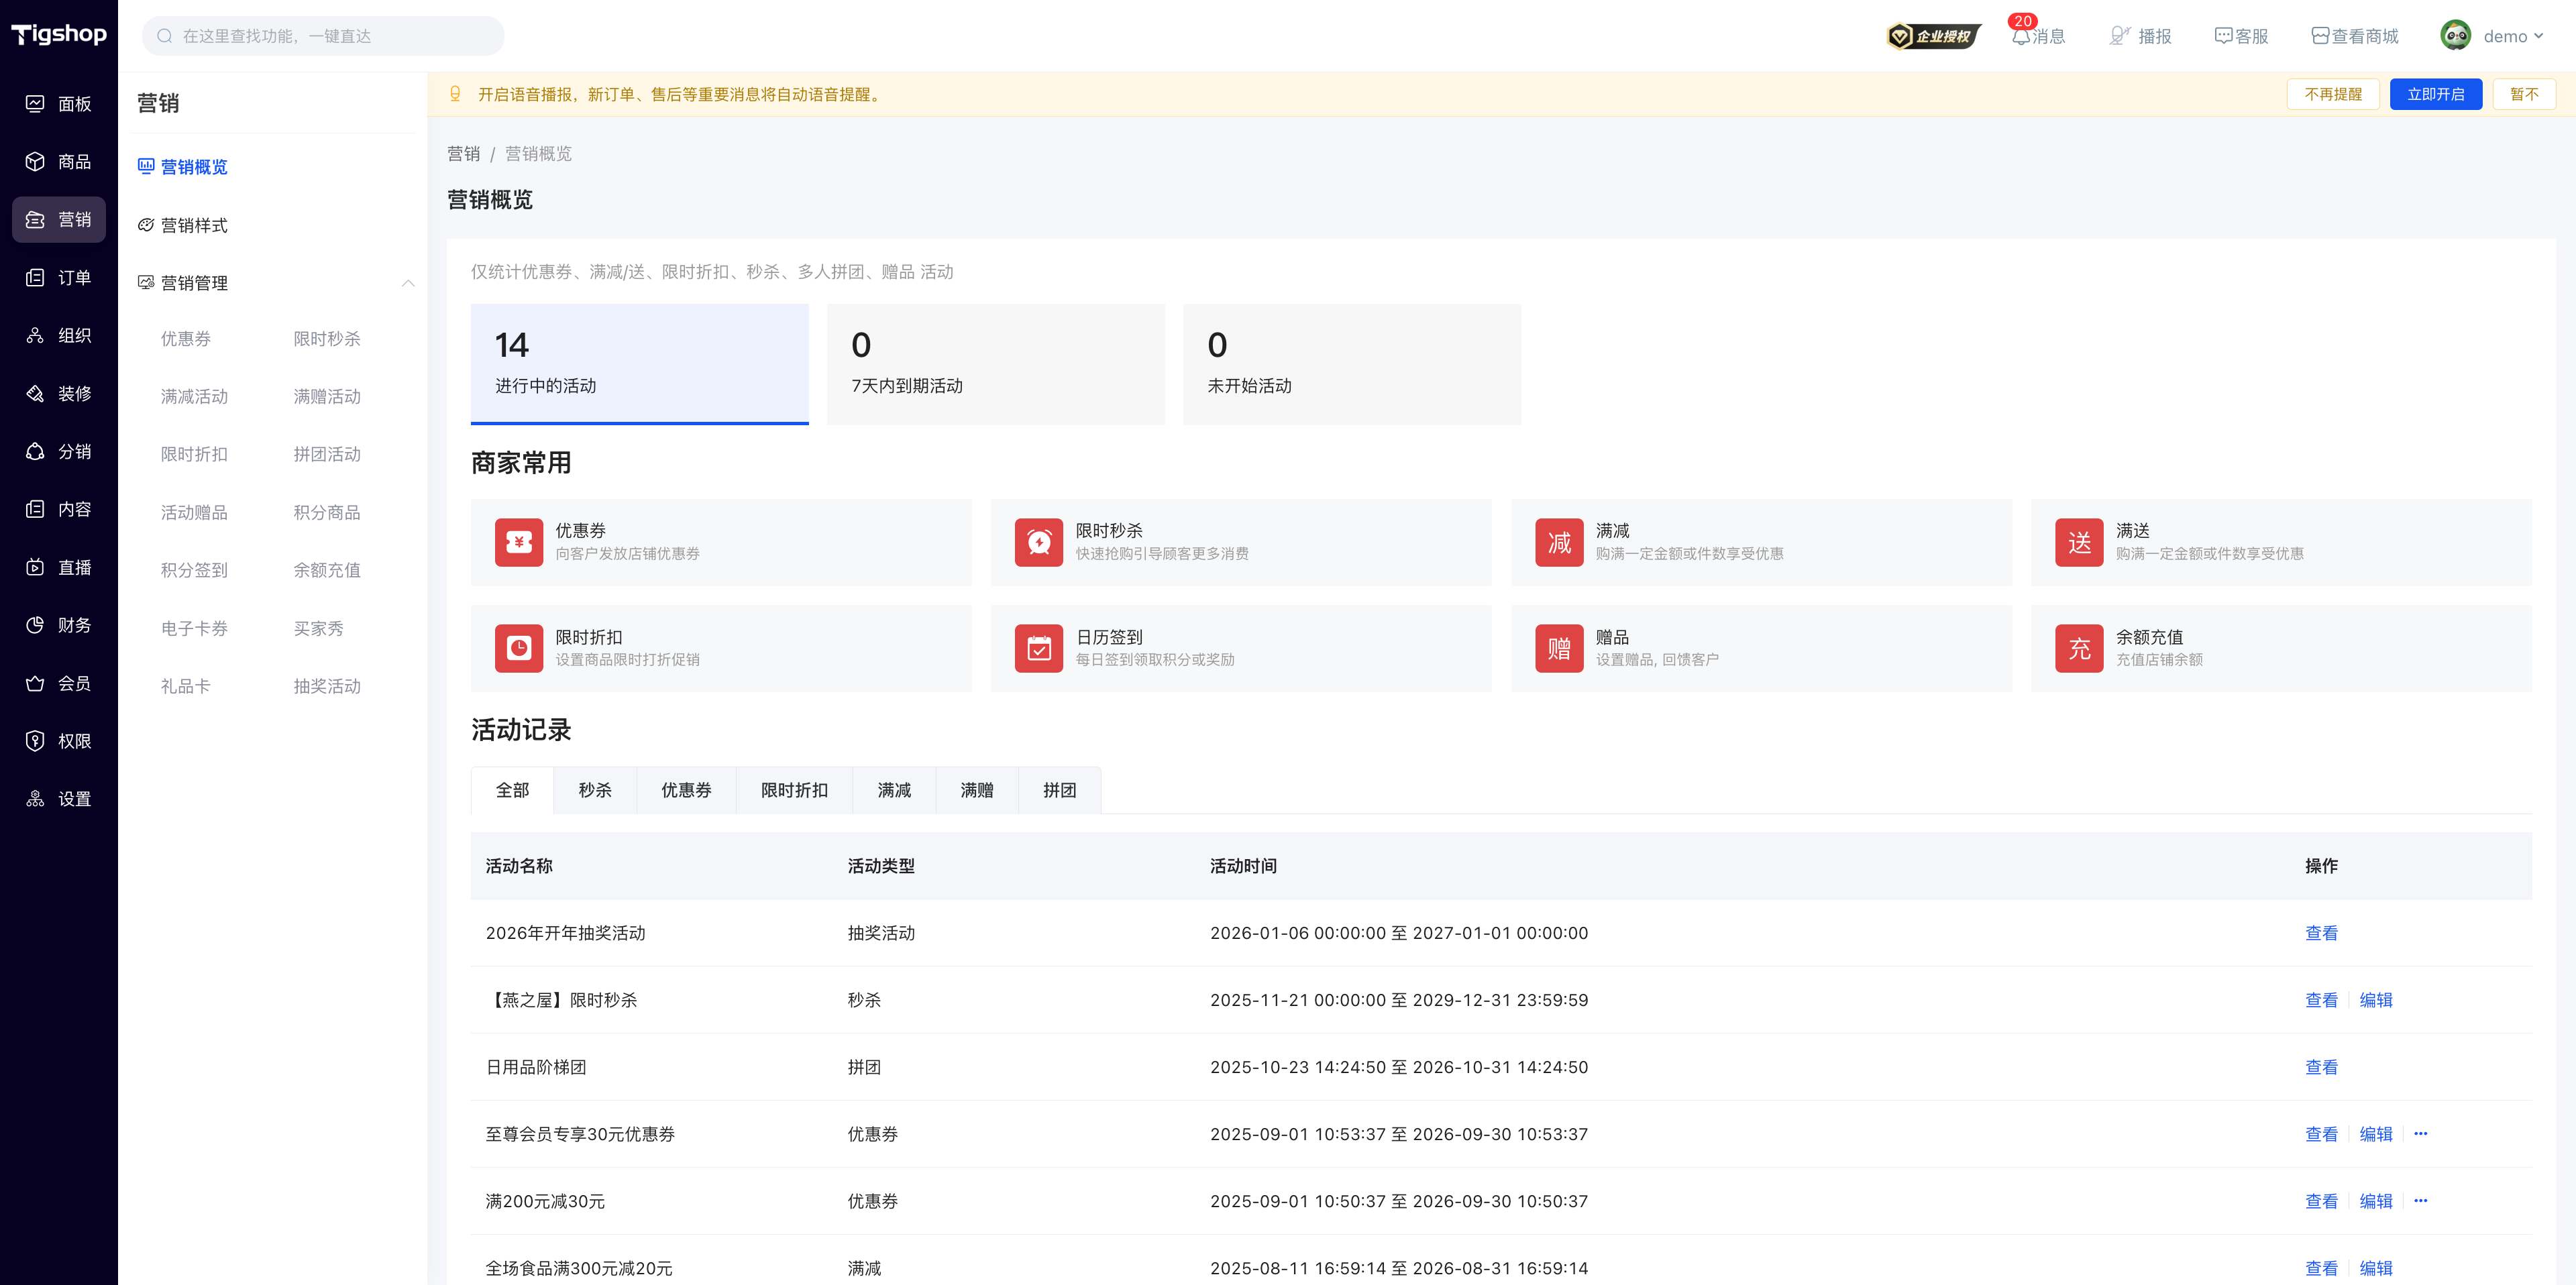2576x1285 pixels.
Task: Switch to the 拼团 activity tab
Action: click(1059, 790)
